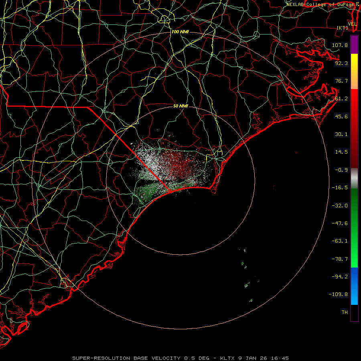Image resolution: width=361 pixels, height=361 pixels.
Task: Click the -94.2 legend value
Action: click(340, 276)
